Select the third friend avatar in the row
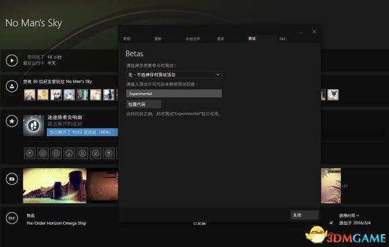 (x=56, y=95)
